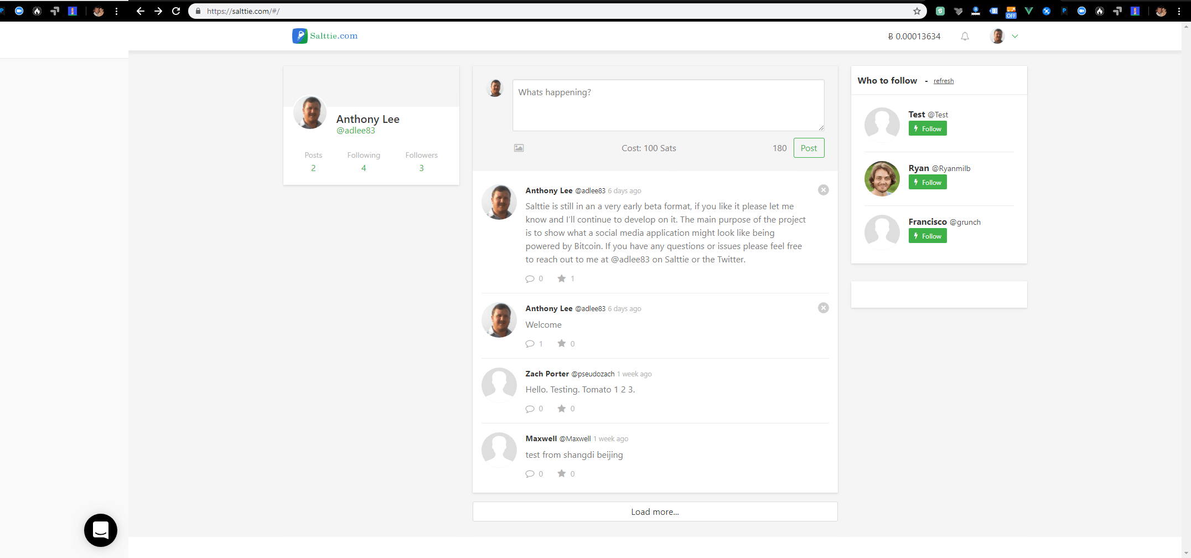Screen dimensions: 1191x558
Task: Click the browser forward arrow
Action: [x=158, y=11]
